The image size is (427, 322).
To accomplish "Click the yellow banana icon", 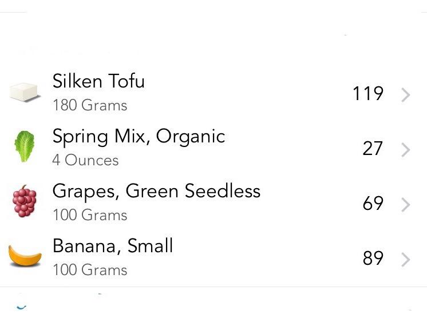I will click(25, 256).
